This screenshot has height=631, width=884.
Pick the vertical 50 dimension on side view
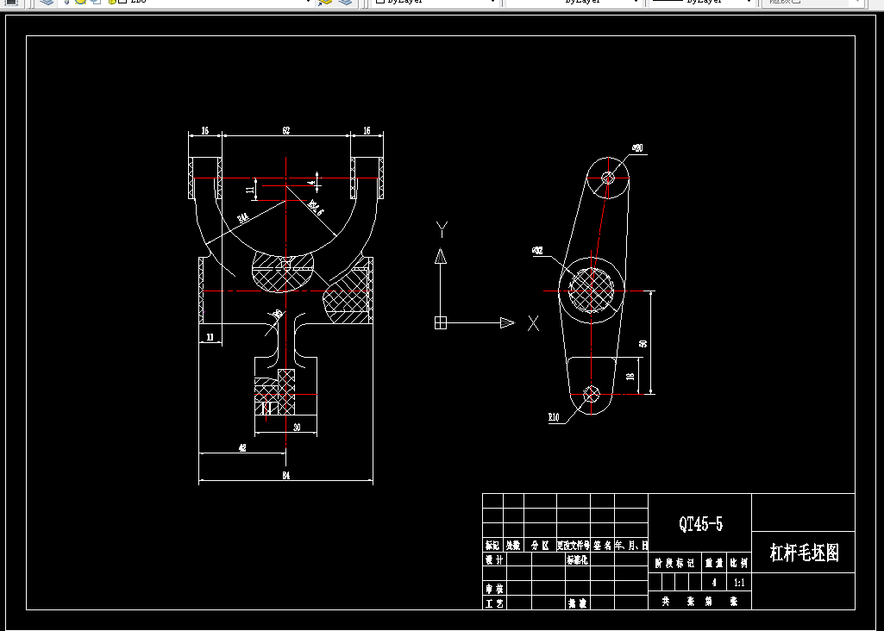(643, 343)
